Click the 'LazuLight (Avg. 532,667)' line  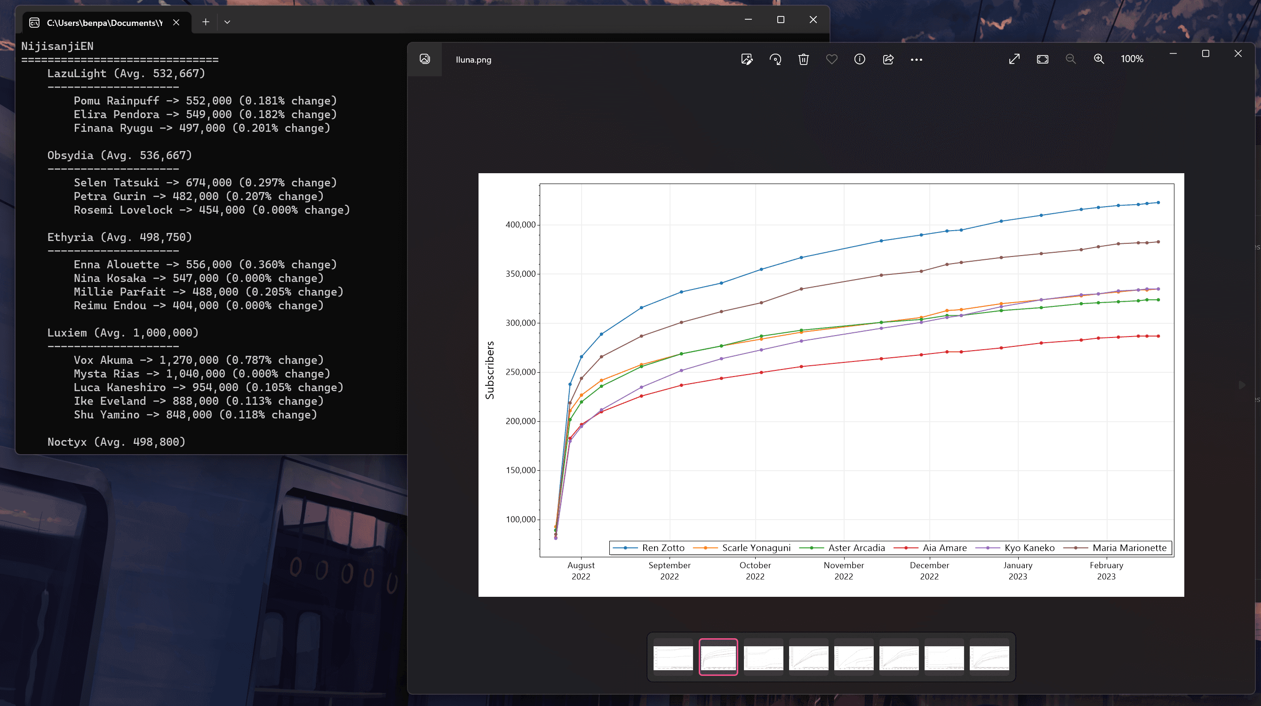coord(126,73)
